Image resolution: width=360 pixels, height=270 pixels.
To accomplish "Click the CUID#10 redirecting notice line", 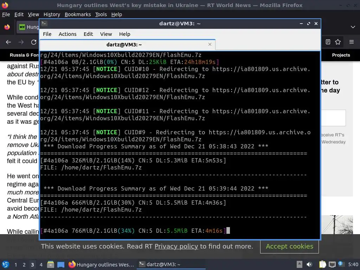I will point(175,72).
